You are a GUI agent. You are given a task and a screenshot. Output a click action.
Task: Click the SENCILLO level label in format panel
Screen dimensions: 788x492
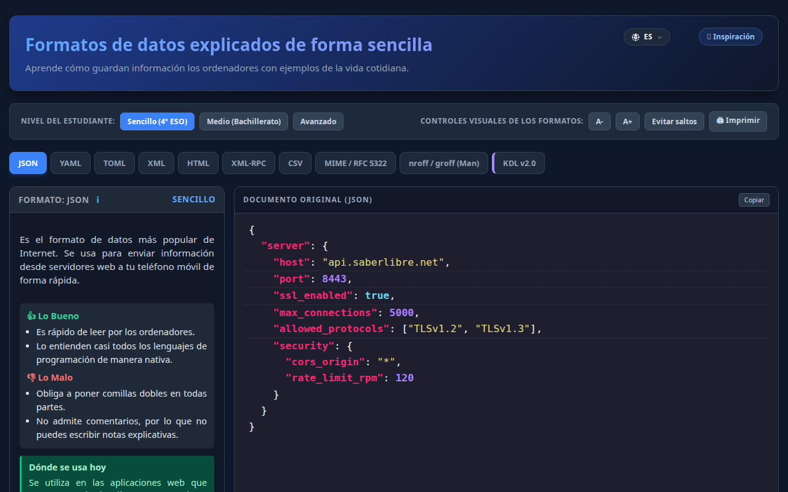pyautogui.click(x=194, y=199)
